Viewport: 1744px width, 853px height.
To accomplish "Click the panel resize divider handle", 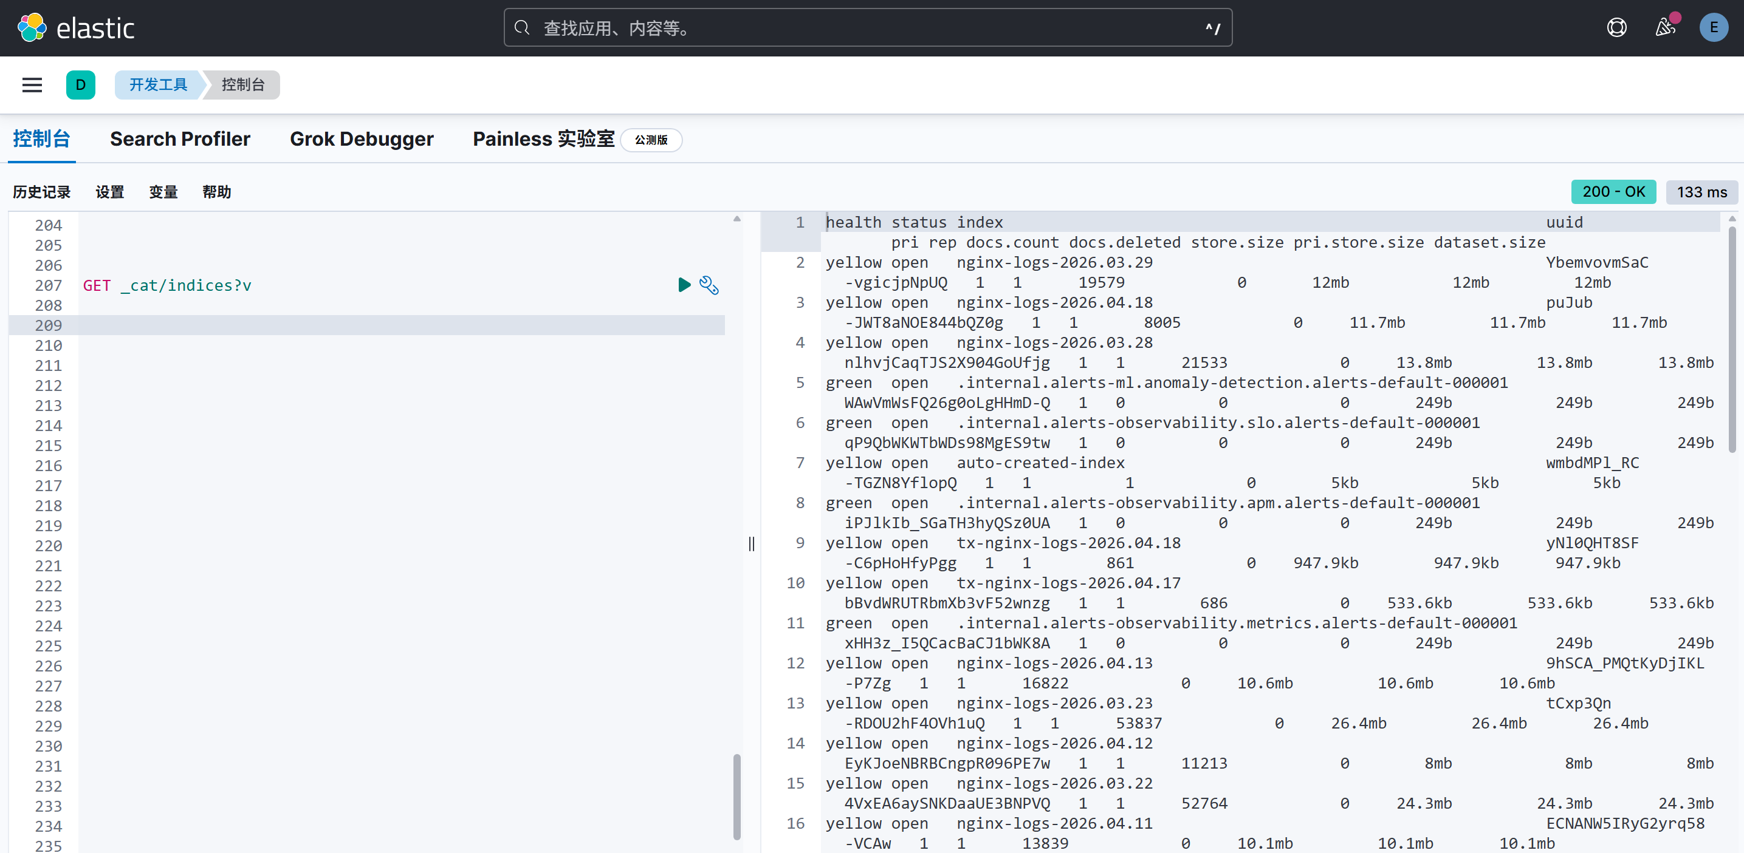I will (x=751, y=544).
